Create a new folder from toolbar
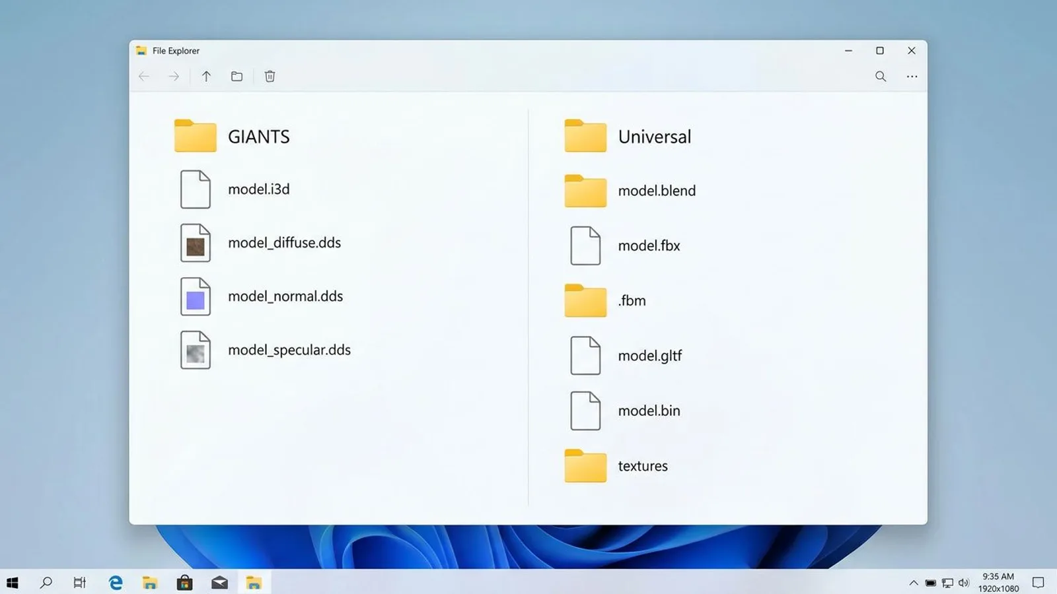Screen dimensions: 1057x594 point(237,77)
